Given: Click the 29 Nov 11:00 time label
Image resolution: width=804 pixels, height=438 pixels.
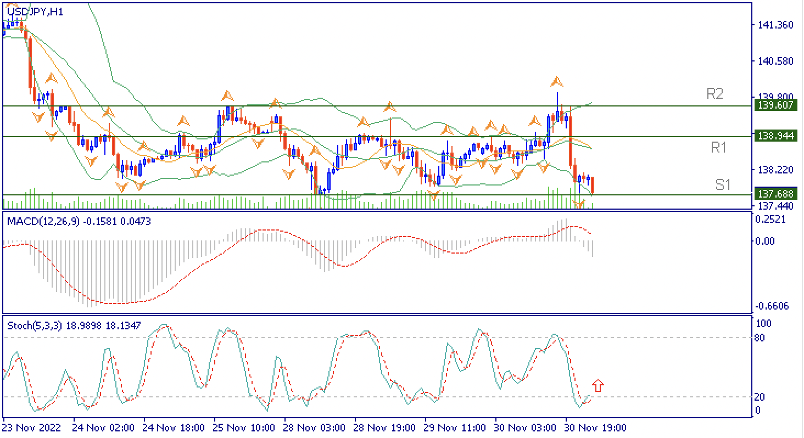Looking at the screenshot, I should pos(455,427).
